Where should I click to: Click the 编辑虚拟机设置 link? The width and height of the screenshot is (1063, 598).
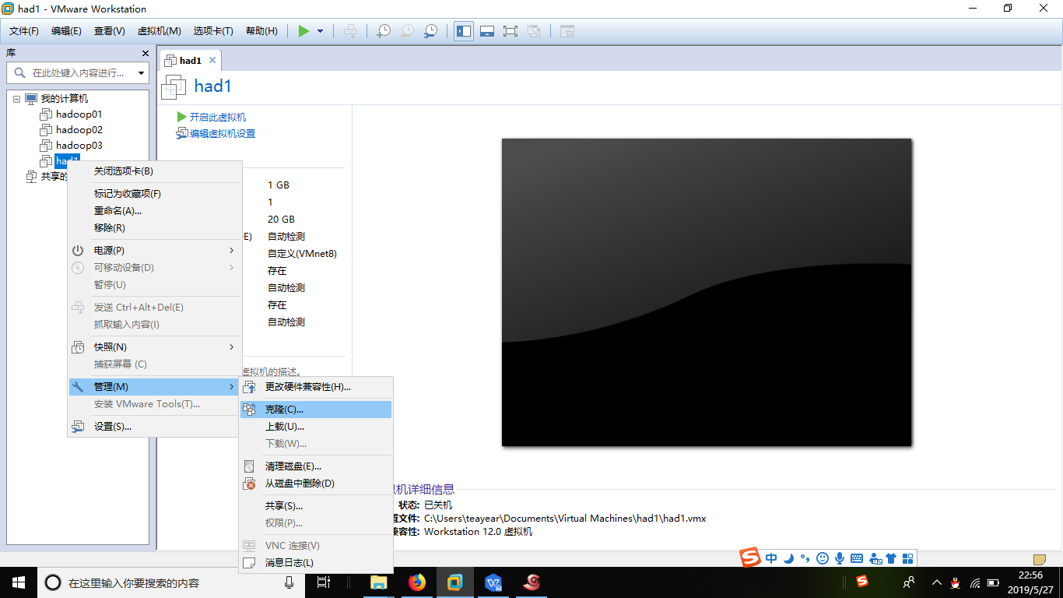coord(223,134)
